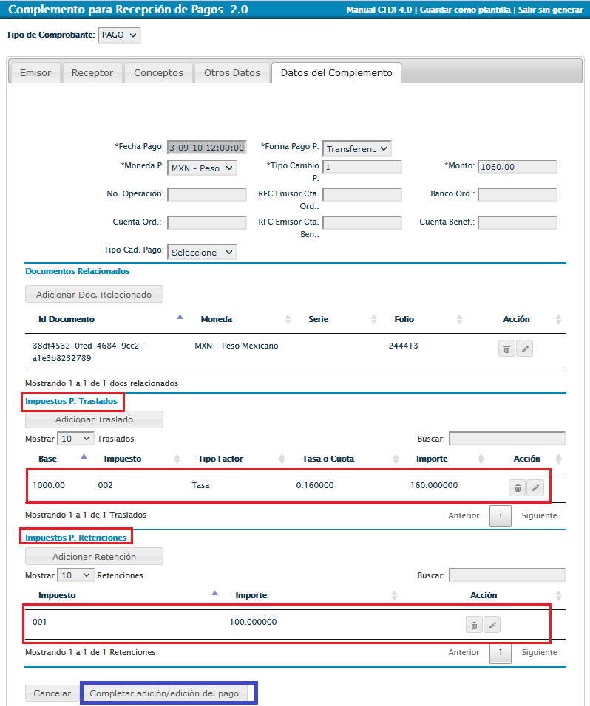Change Traslados rows-to-show selector

click(x=76, y=439)
